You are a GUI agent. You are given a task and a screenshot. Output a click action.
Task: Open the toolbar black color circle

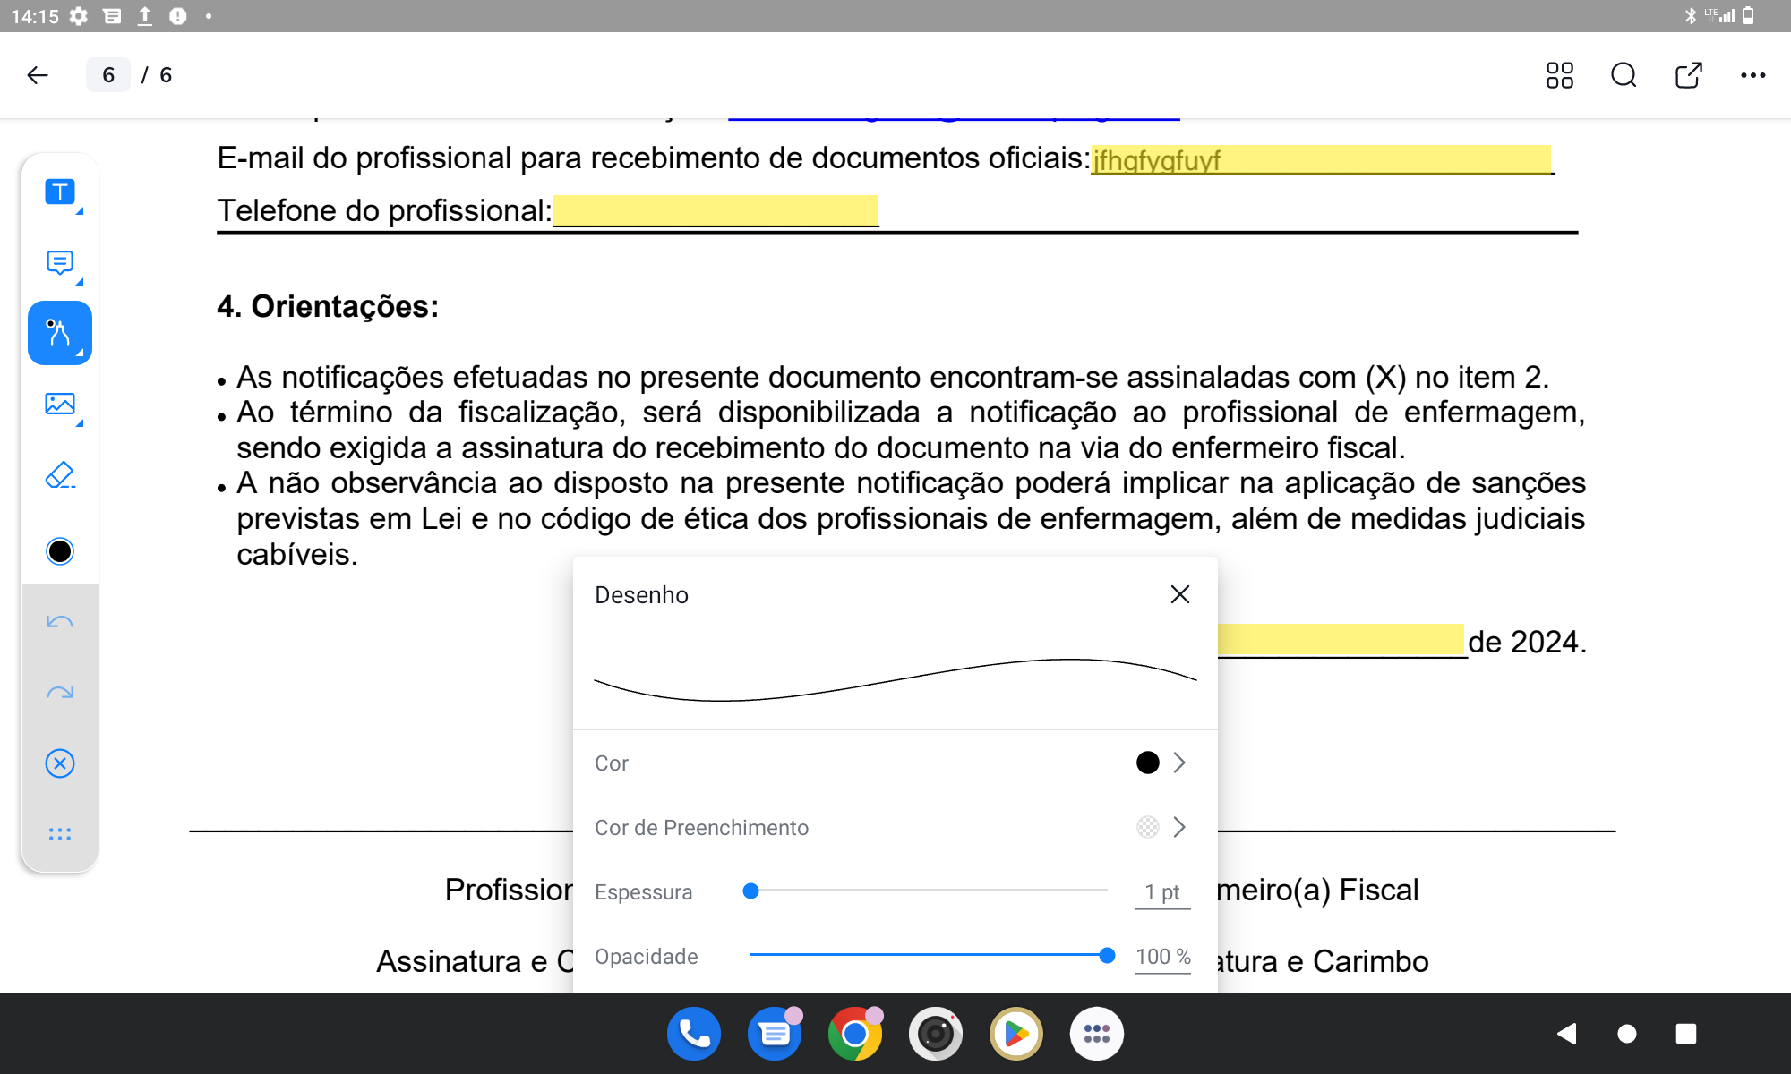(60, 551)
